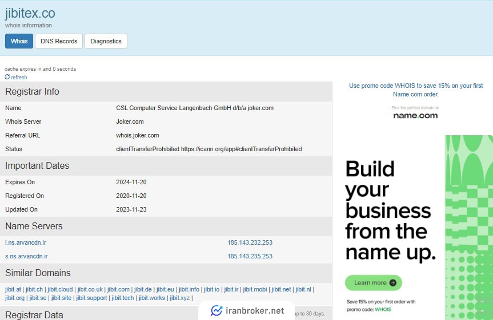The height and width of the screenshot is (320, 493).
Task: Open similar domain jibit.ir
Action: point(231,289)
